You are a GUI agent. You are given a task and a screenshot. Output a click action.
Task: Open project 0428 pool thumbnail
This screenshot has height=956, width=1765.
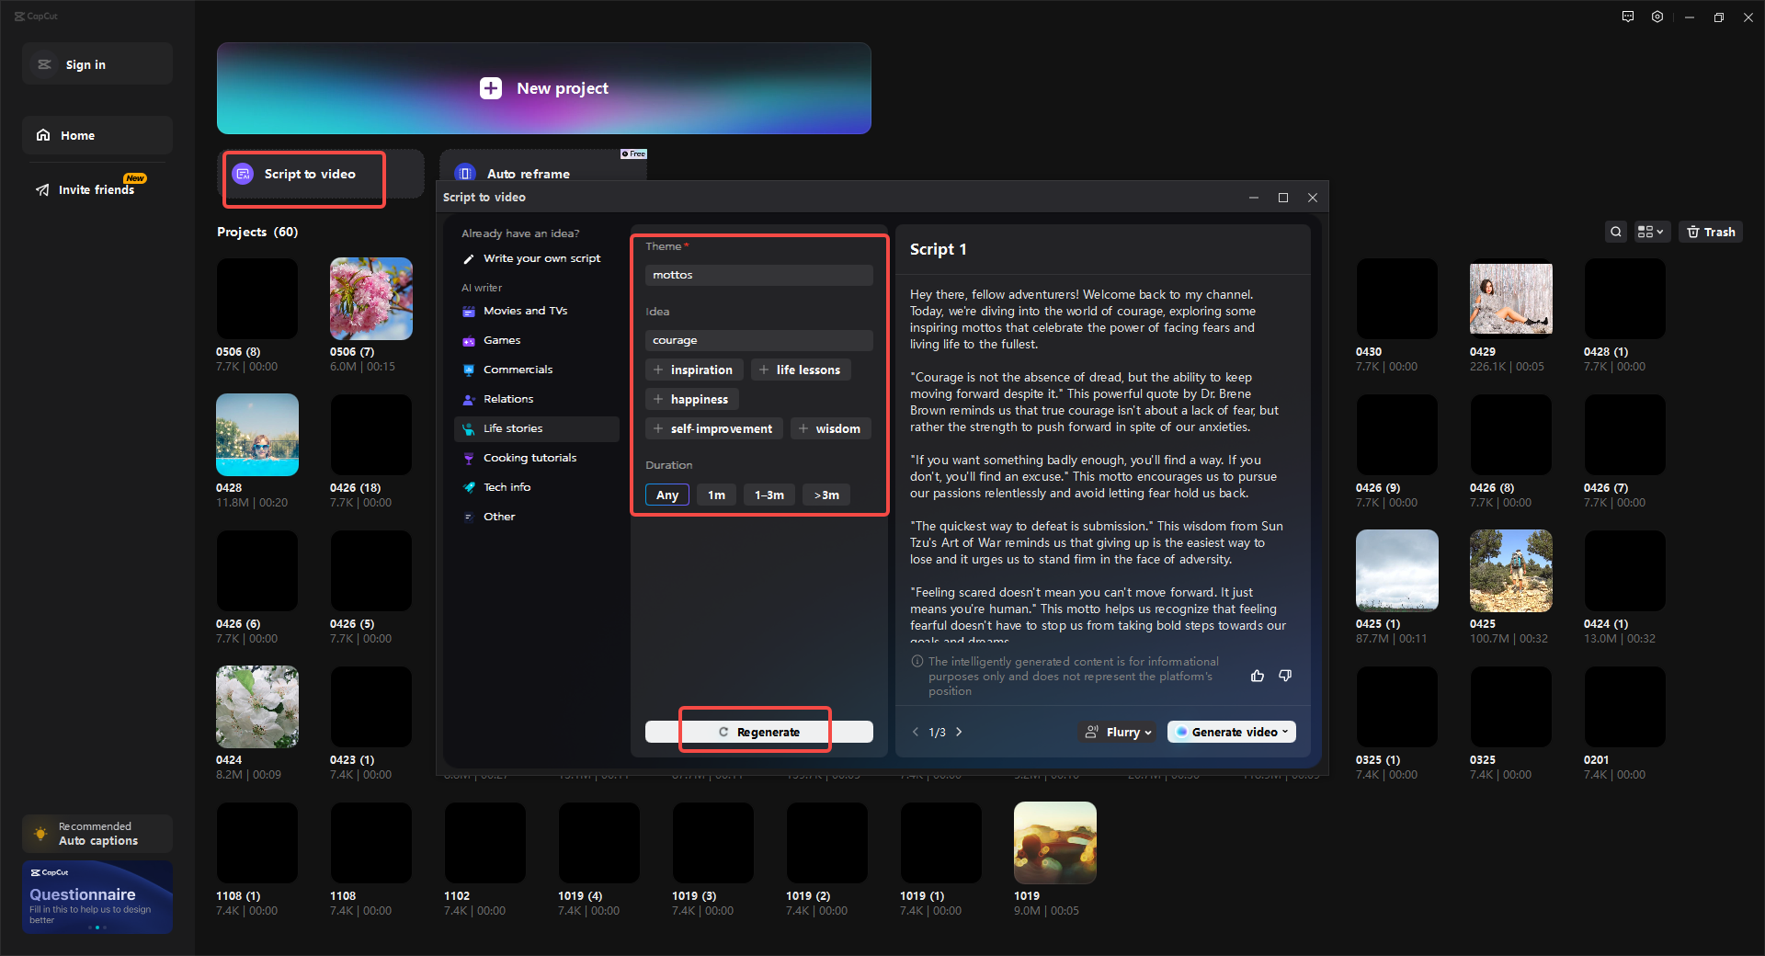click(x=257, y=435)
